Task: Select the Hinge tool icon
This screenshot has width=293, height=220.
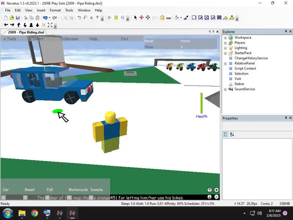Action: click(x=225, y=17)
